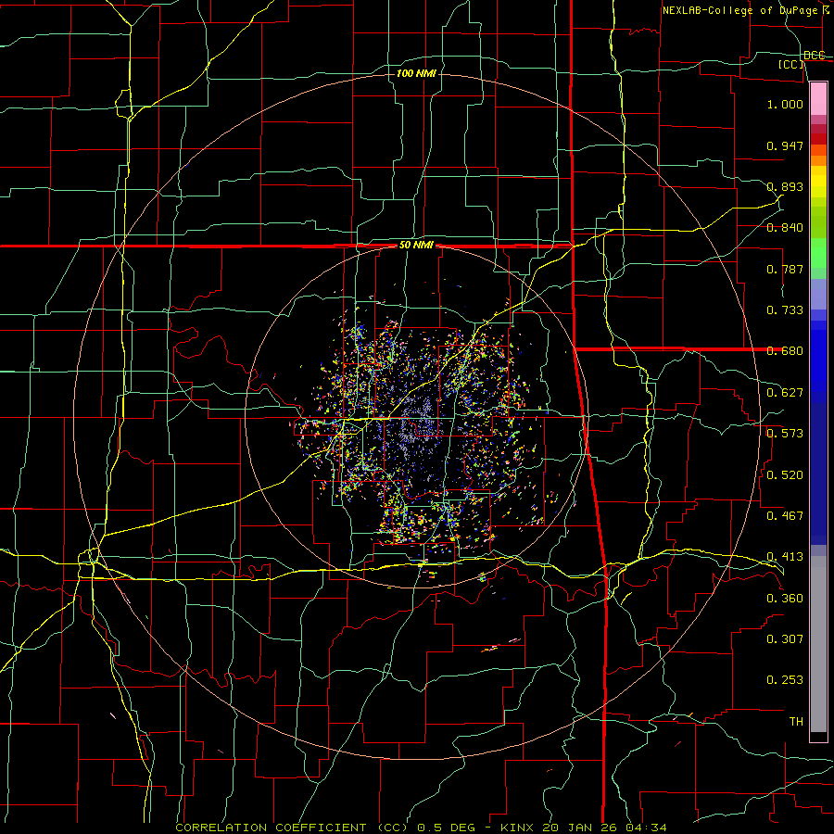Click the pink top segment of the color bar
834x834 pixels.
(x=818, y=98)
